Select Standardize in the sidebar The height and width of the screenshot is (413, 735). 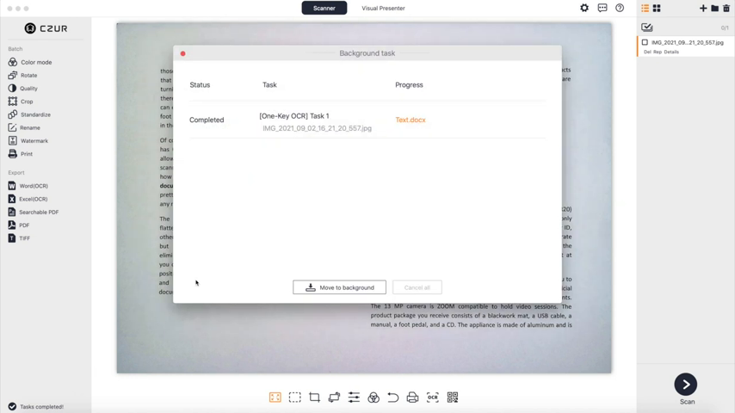[x=29, y=114]
